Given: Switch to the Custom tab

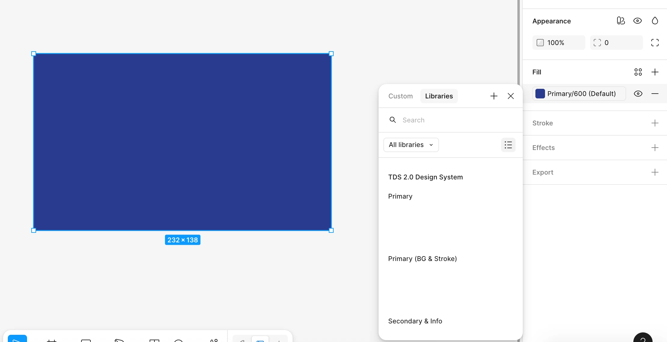Looking at the screenshot, I should pos(401,96).
